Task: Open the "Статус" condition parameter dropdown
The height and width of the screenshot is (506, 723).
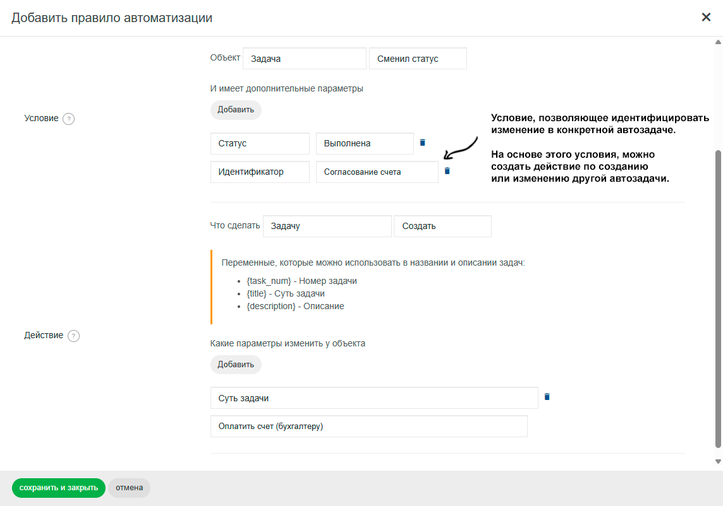Action: (x=260, y=143)
